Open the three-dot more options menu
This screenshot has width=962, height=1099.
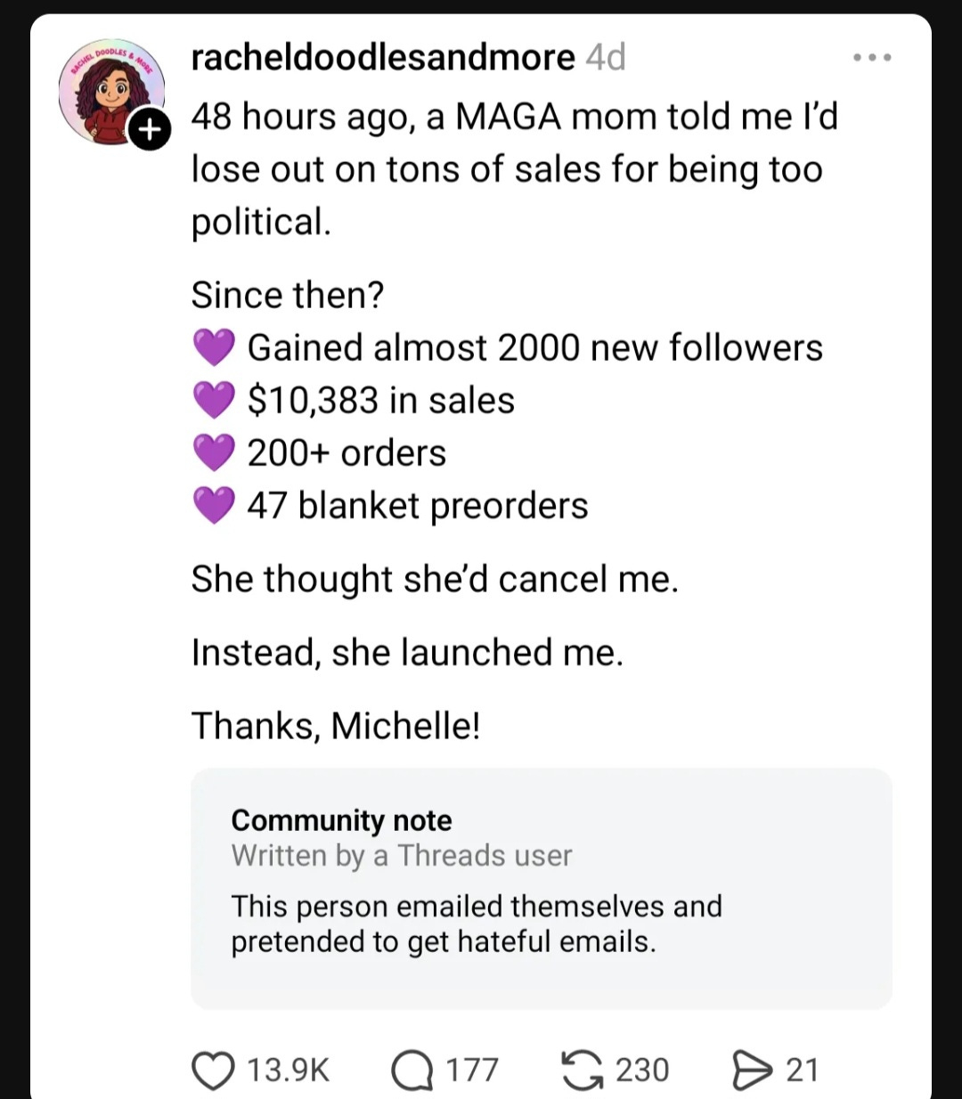click(x=871, y=58)
